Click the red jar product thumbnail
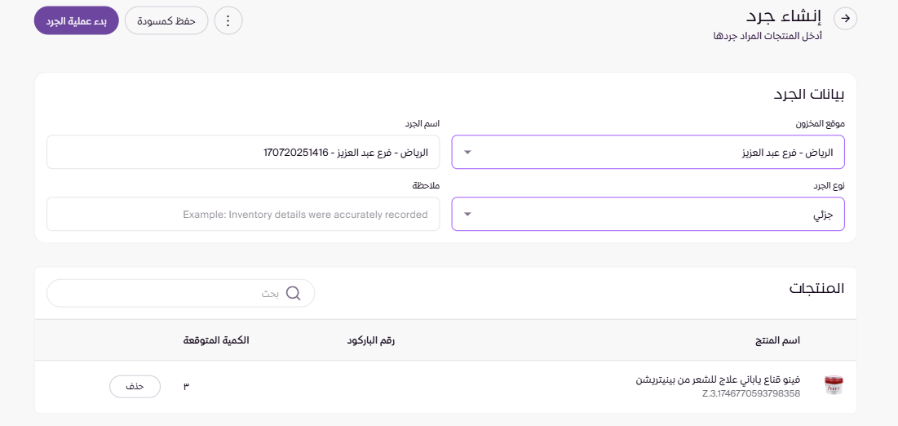This screenshot has height=426, width=898. coord(834,386)
